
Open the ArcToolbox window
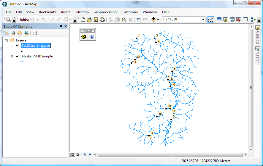(239, 20)
